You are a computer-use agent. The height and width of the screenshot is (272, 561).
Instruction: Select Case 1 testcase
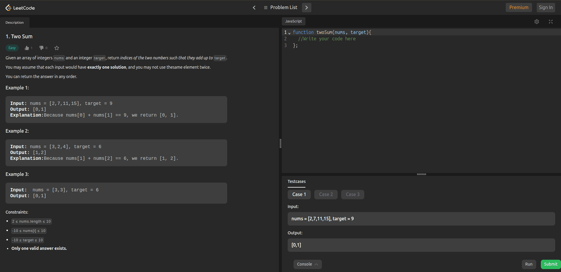[x=299, y=195]
